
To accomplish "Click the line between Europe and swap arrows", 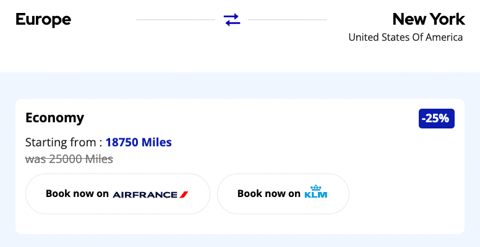I will [176, 20].
